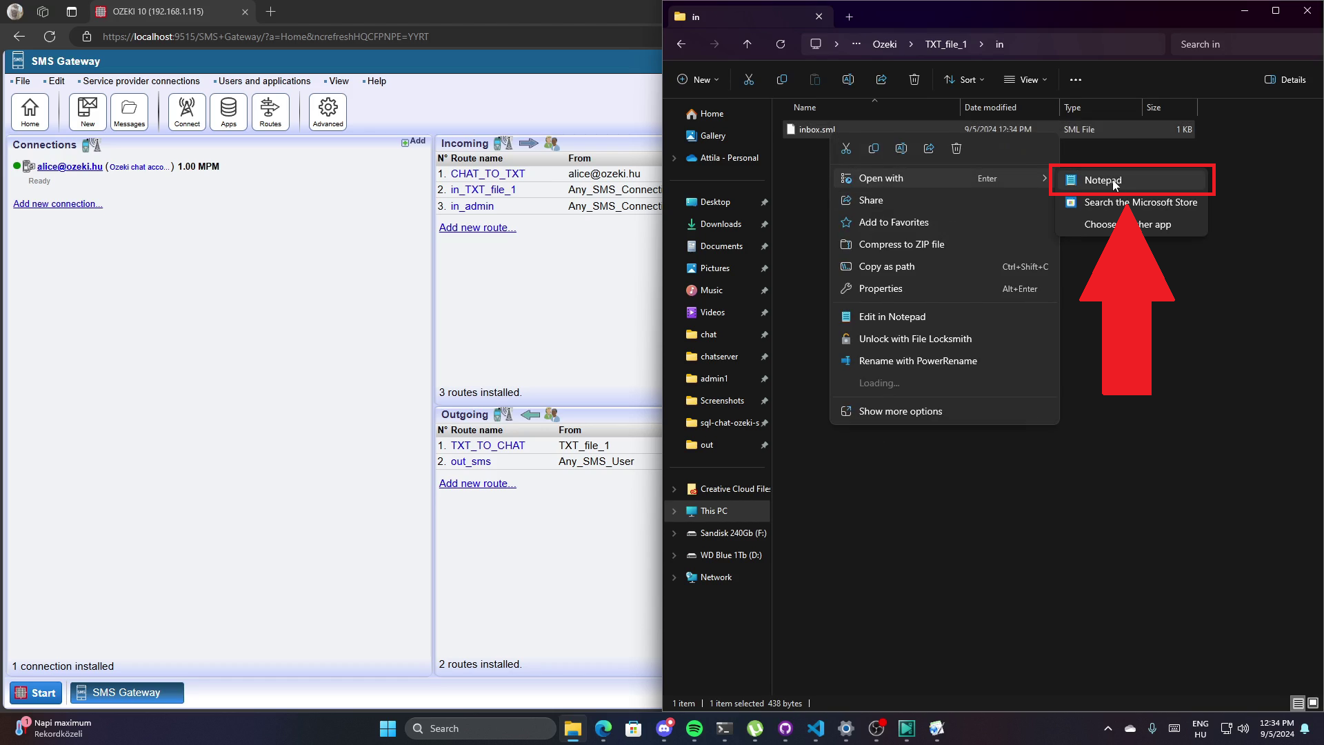Toggle the Details pane button
The image size is (1324, 745).
(1285, 80)
